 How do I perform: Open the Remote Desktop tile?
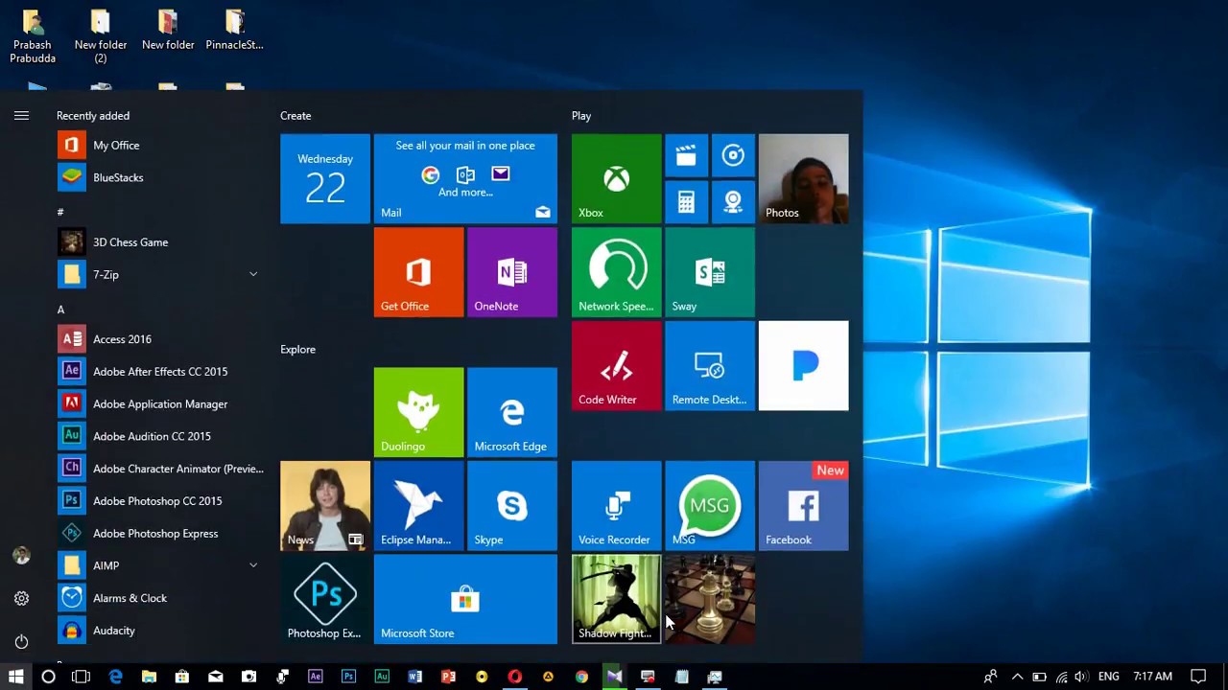coord(710,366)
